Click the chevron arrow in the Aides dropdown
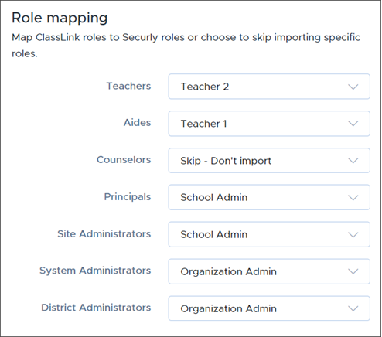This screenshot has width=382, height=337. (353, 124)
